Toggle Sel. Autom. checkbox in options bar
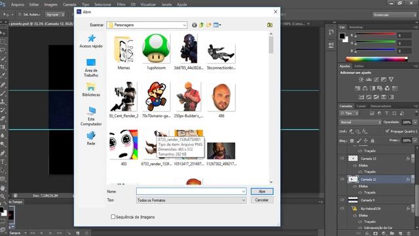This screenshot has width=419, height=236. [x=20, y=14]
